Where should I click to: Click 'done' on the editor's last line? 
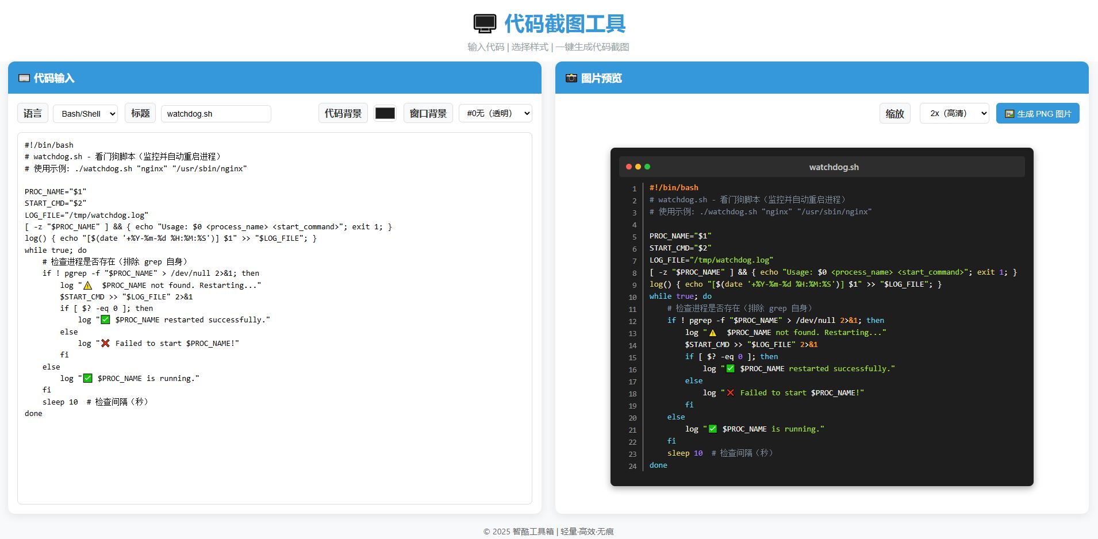33,414
